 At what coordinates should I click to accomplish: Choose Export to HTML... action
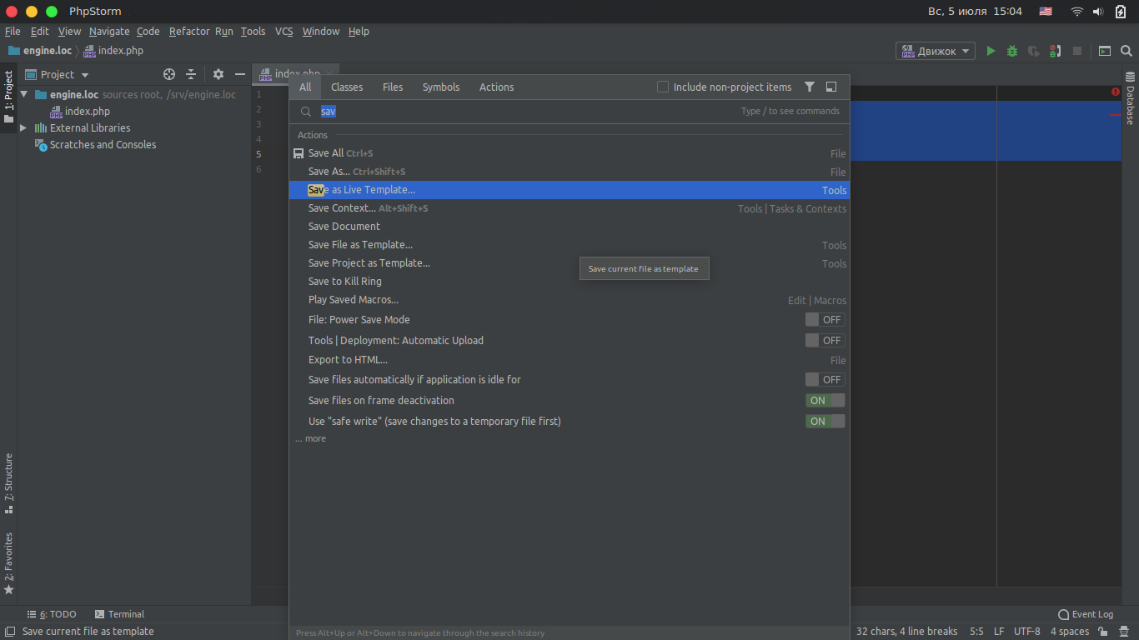pyautogui.click(x=569, y=360)
